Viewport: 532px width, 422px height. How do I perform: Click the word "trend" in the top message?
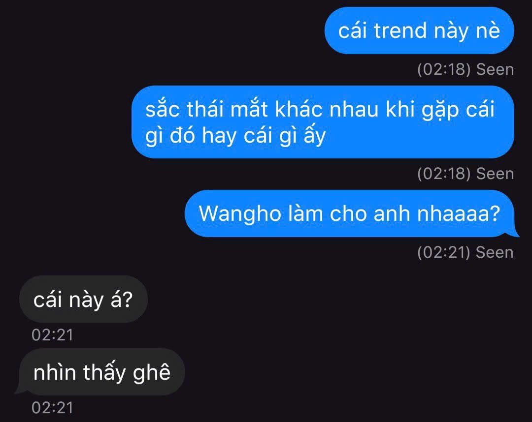coord(400,30)
